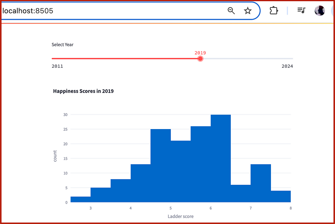335x224 pixels.
Task: Click the y-axis tick label 0
Action: pos(67,202)
